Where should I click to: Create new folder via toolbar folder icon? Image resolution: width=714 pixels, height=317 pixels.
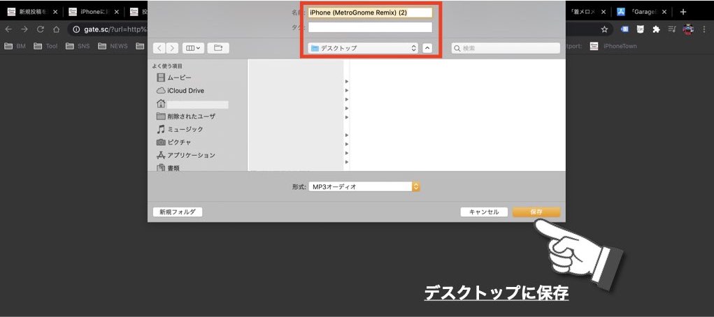[x=217, y=48]
